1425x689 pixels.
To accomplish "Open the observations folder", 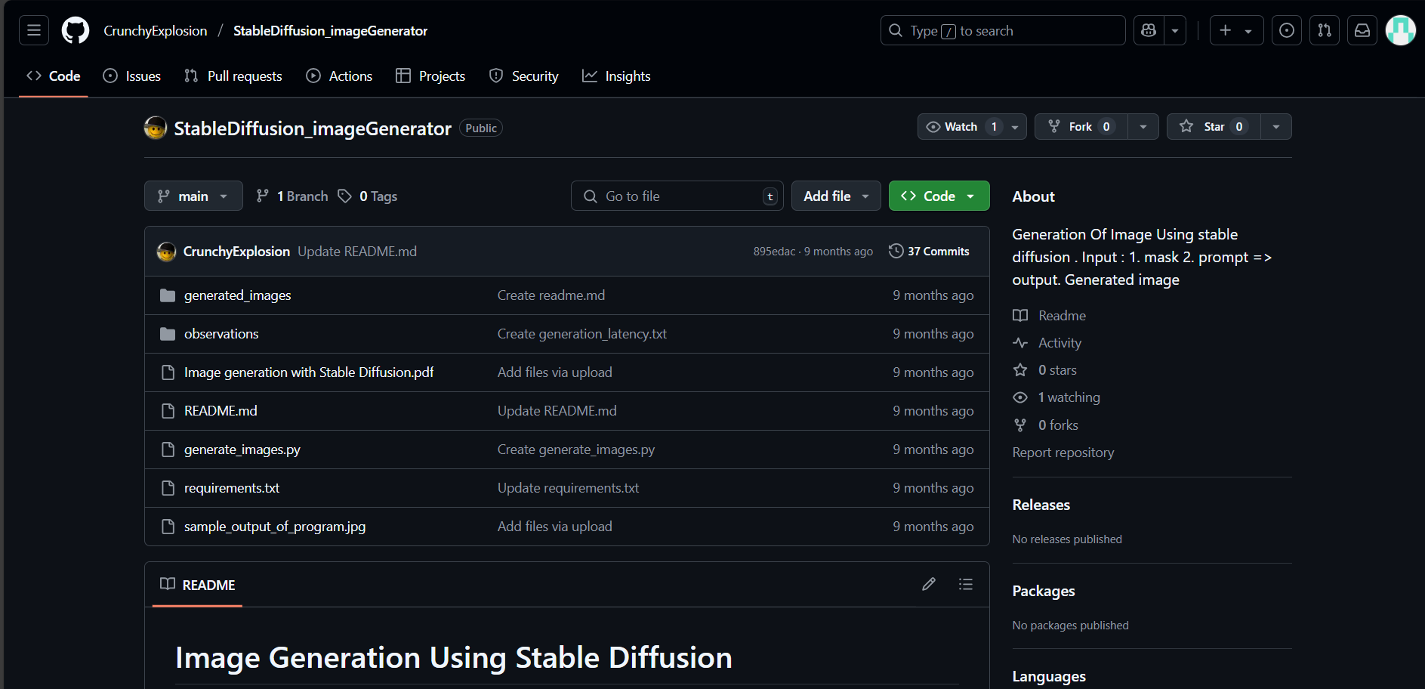I will coord(221,334).
